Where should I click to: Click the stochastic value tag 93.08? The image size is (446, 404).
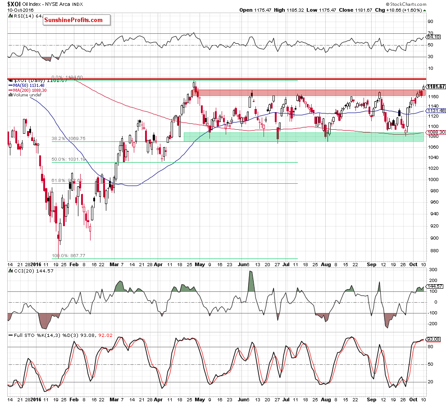(x=433, y=339)
